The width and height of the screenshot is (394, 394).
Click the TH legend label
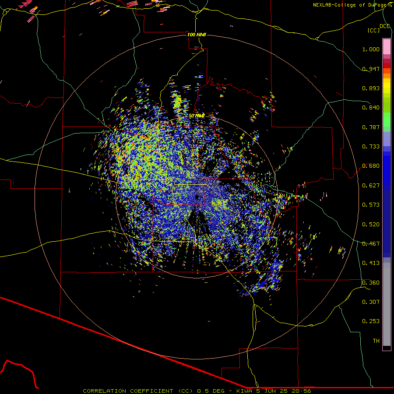coord(376,341)
